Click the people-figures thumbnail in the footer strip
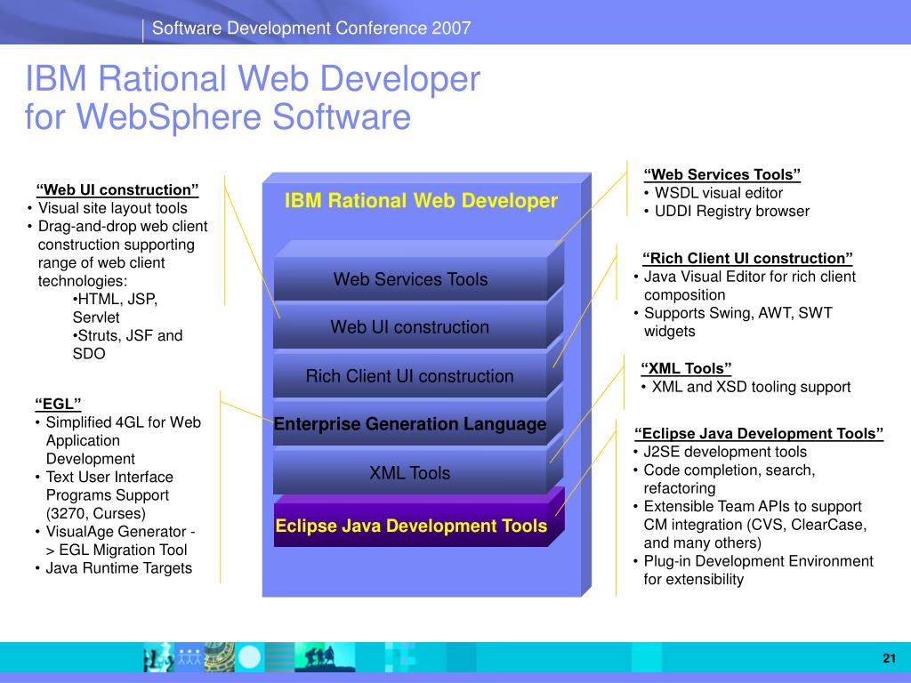 coord(189,657)
